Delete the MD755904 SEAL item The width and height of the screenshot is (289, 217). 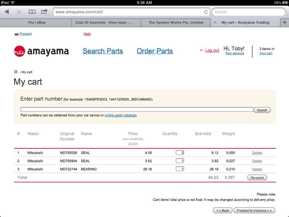tap(257, 161)
